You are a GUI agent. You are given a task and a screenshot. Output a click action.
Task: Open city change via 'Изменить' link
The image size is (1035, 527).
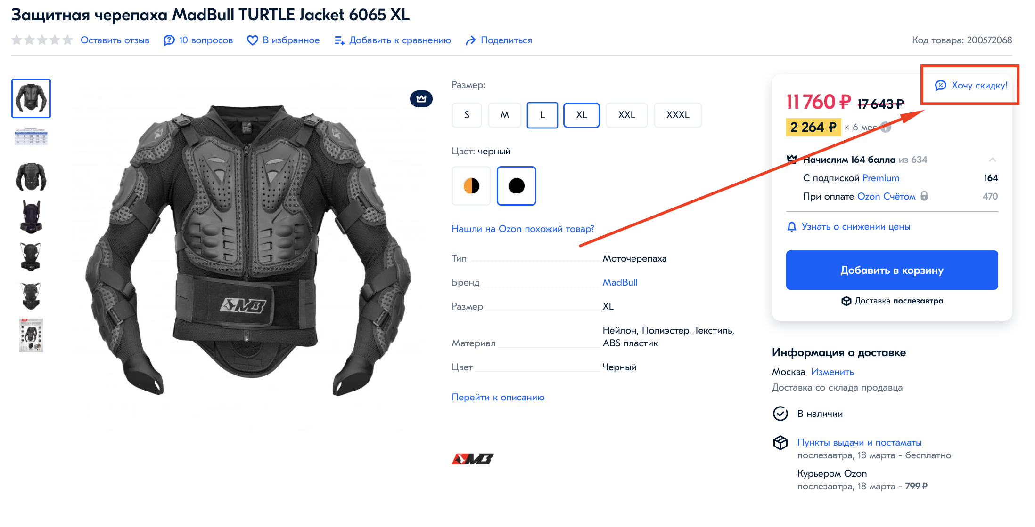coord(832,372)
